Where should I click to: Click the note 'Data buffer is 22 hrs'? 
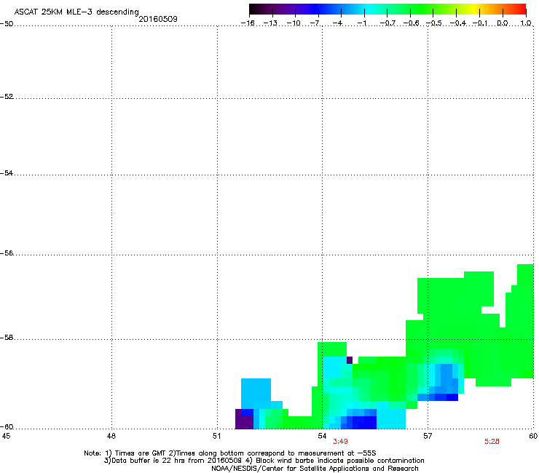point(149,461)
